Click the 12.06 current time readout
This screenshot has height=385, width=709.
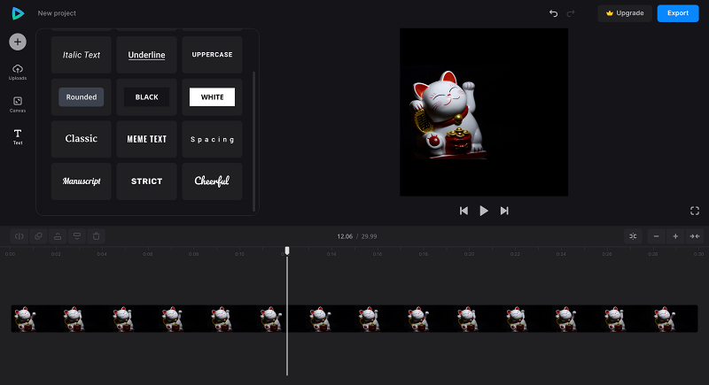click(345, 236)
